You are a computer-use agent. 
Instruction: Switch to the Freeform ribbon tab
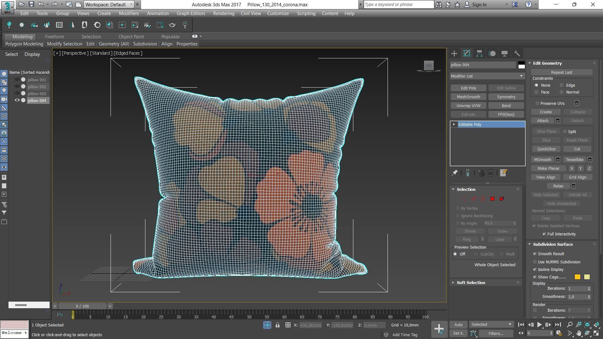[x=54, y=37]
